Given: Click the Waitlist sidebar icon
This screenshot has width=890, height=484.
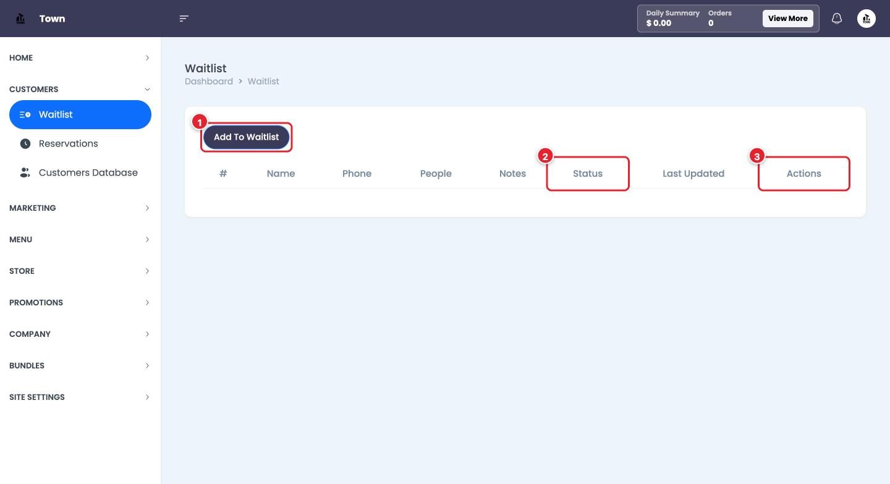Looking at the screenshot, I should [25, 114].
